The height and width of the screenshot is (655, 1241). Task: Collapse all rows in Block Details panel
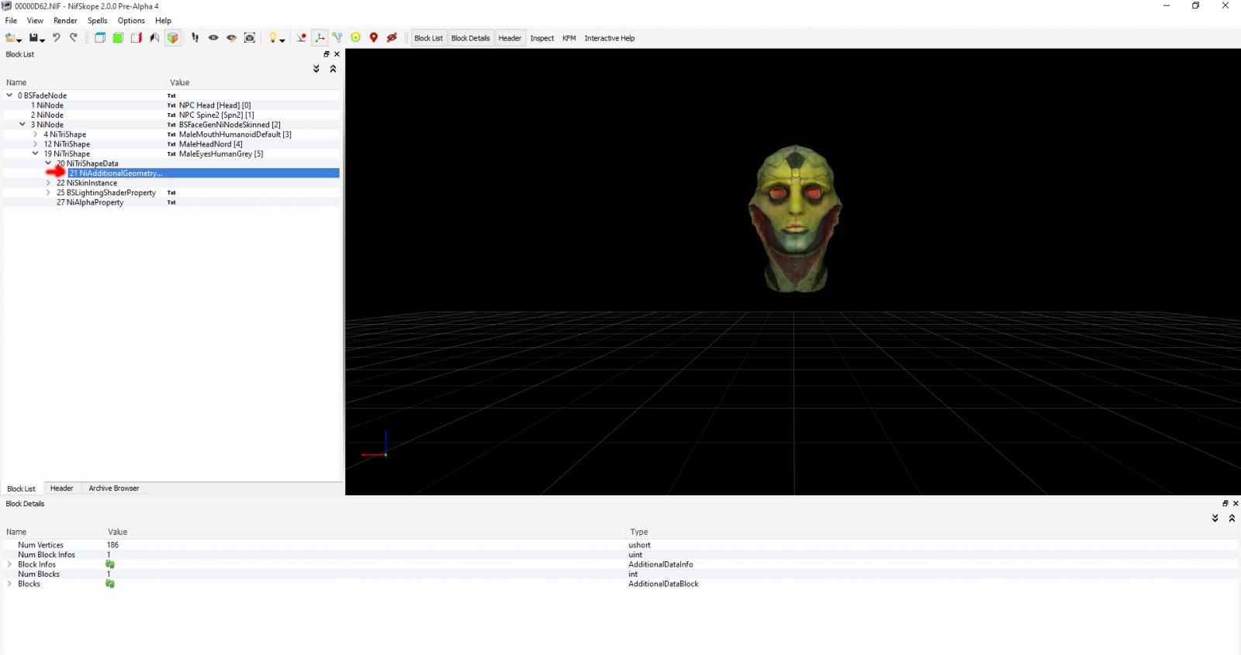pyautogui.click(x=1232, y=519)
